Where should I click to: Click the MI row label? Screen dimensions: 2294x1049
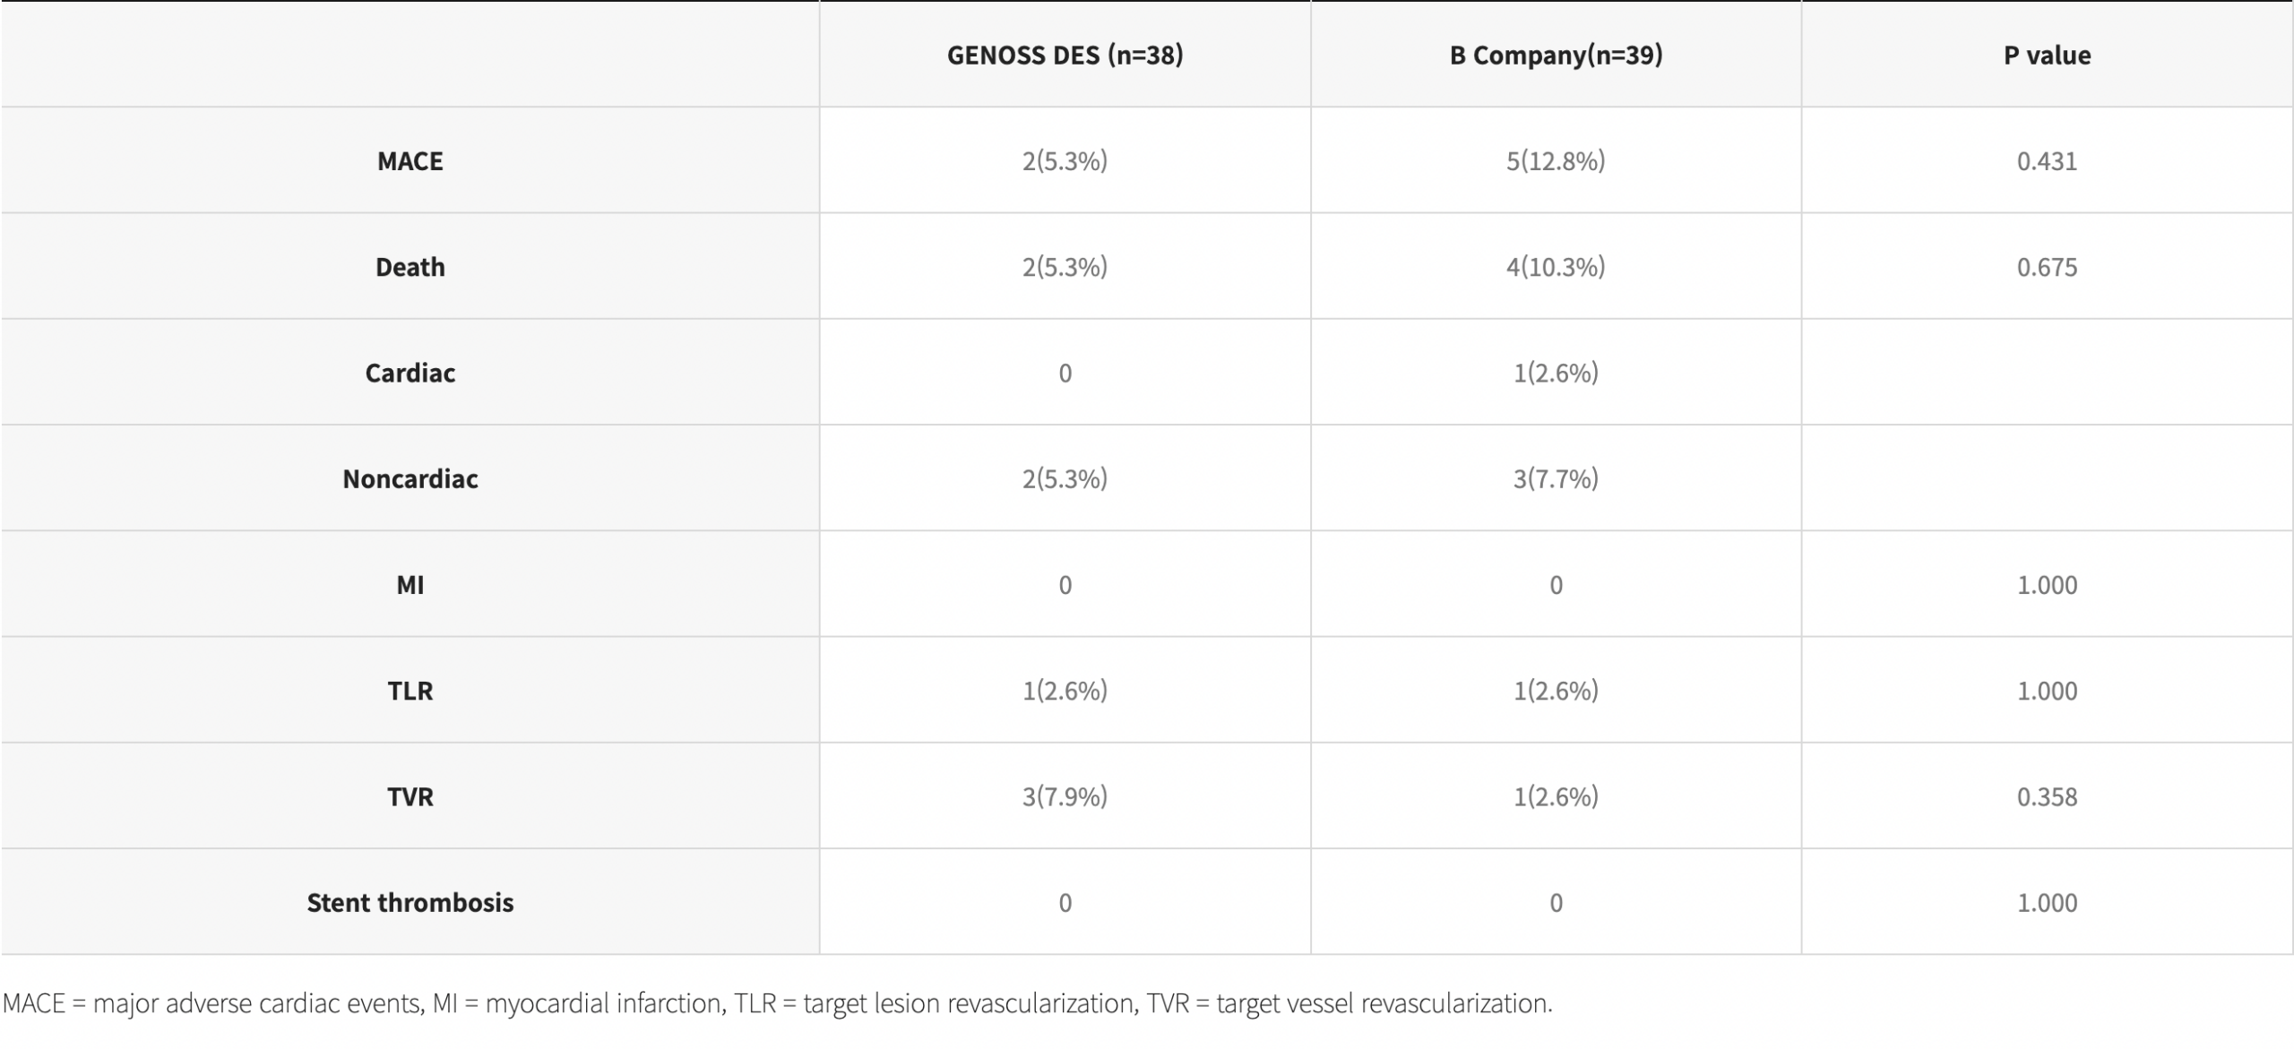coord(410,585)
